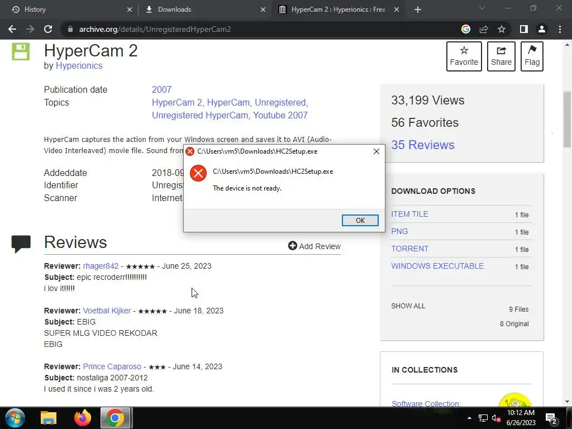572x429 pixels.
Task: Click the green floppy software icon
Action: [21, 51]
